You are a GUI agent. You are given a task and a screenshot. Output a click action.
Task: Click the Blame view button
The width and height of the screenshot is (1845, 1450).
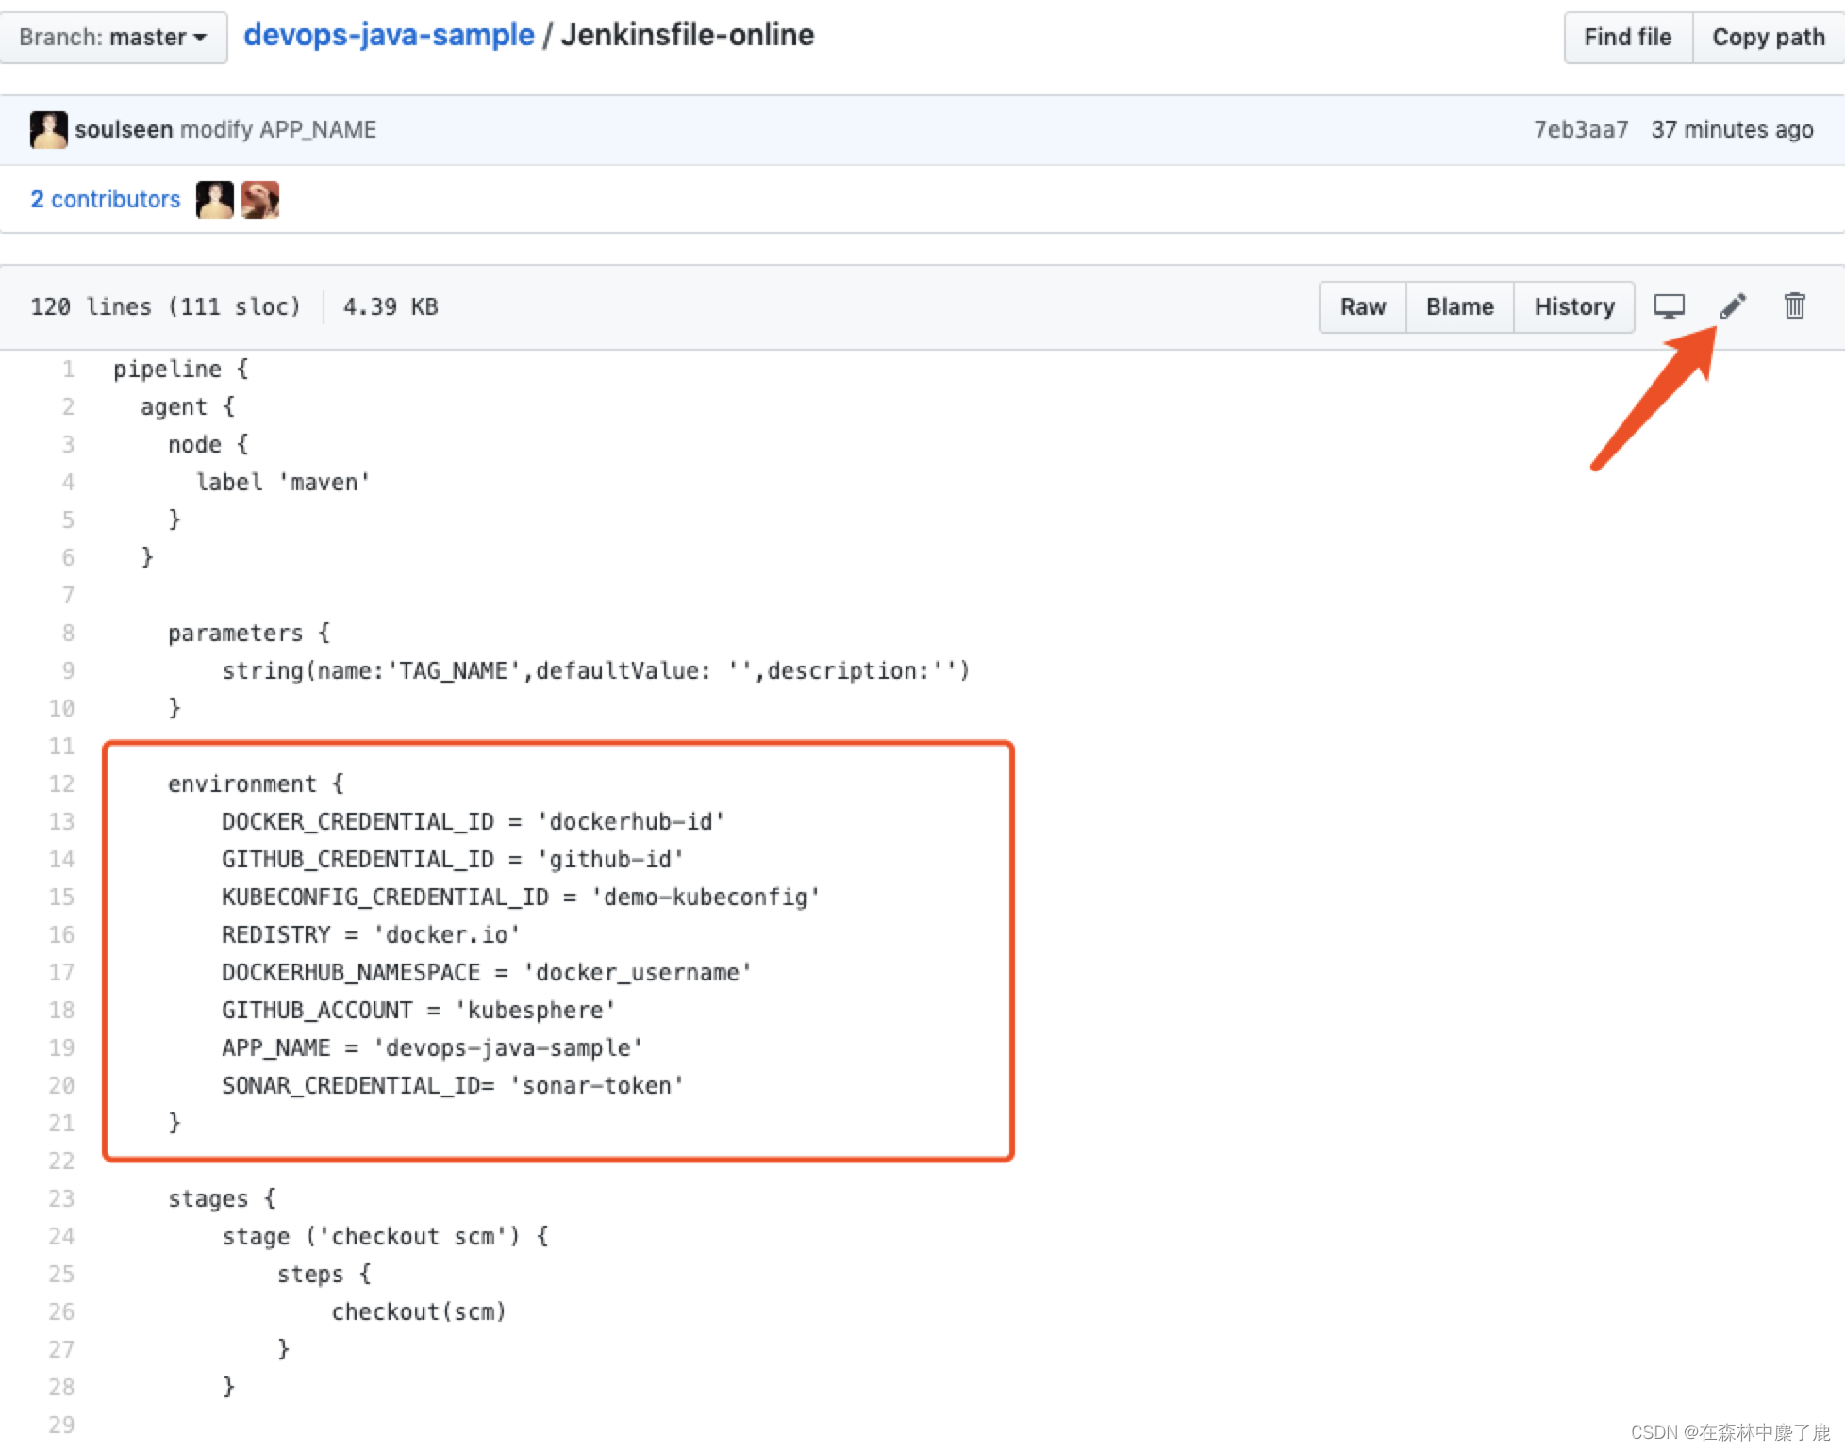click(1460, 305)
